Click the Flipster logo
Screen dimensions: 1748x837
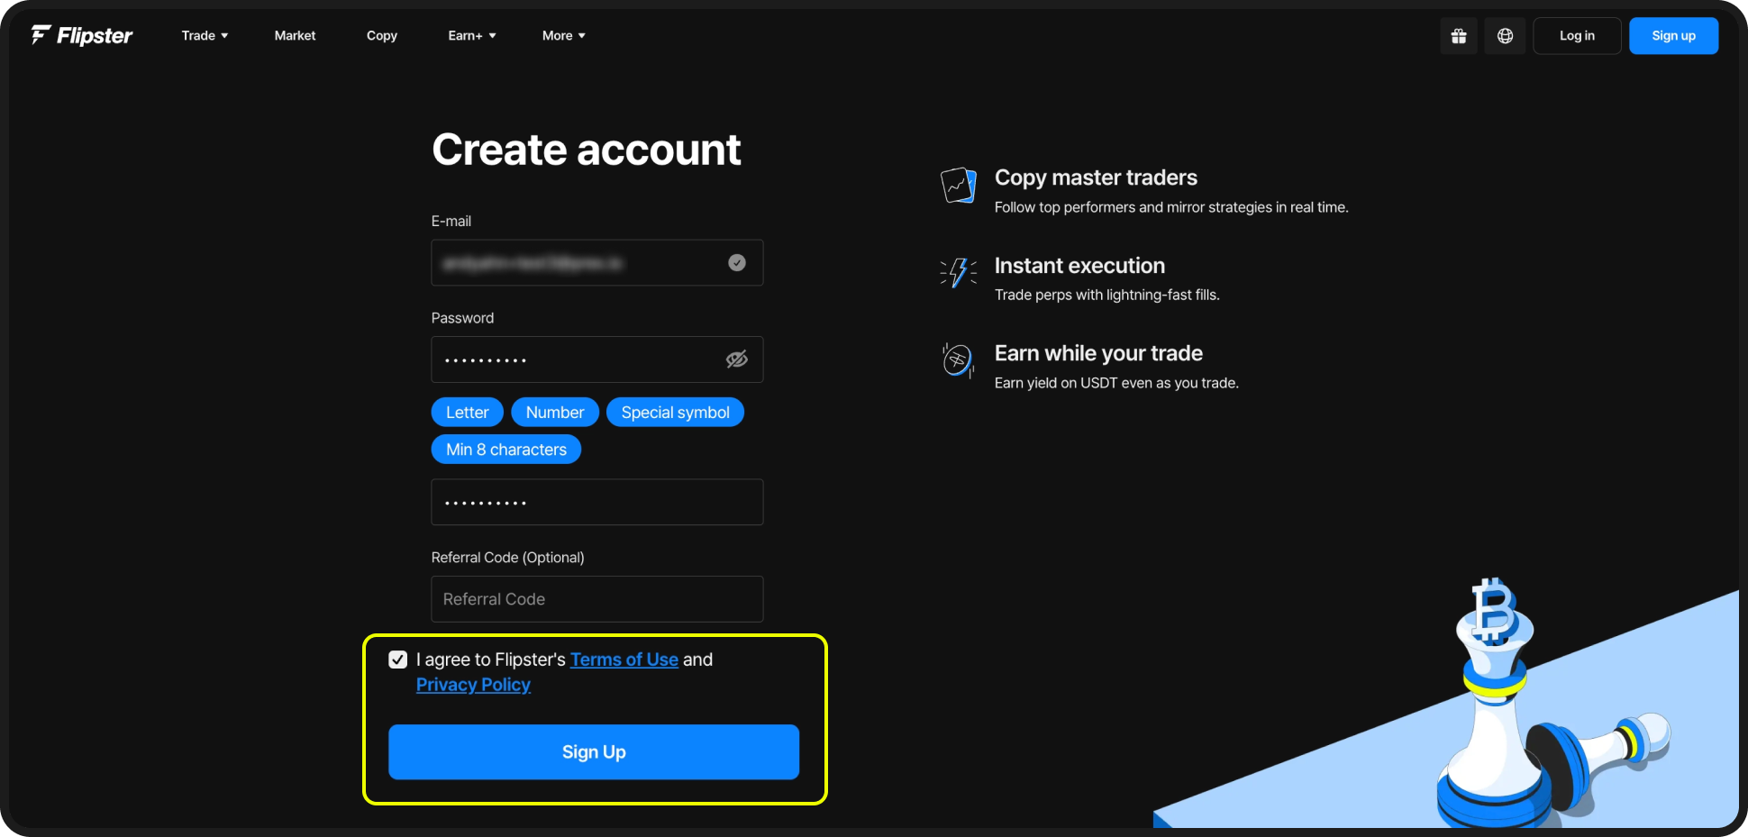tap(82, 35)
